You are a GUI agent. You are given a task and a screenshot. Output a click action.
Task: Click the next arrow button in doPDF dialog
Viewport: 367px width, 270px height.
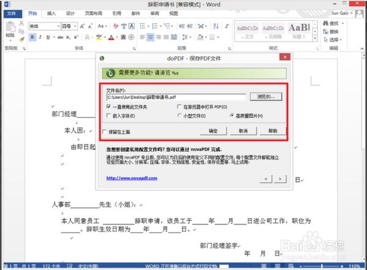(280, 178)
